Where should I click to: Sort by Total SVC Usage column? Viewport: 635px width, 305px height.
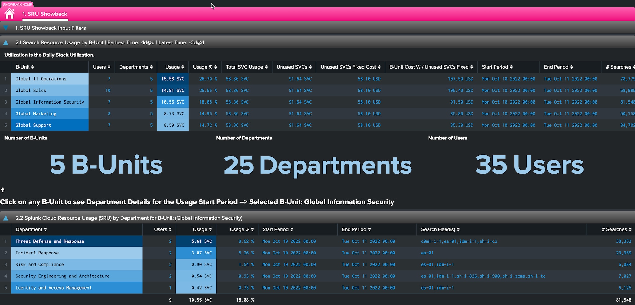coord(246,67)
